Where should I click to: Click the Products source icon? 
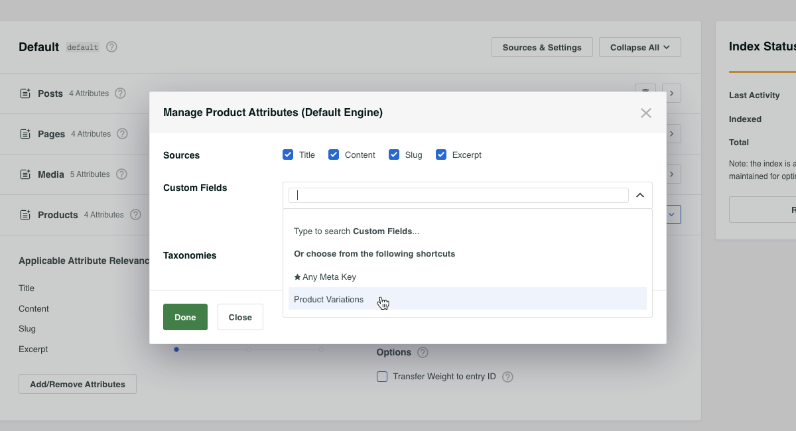[25, 215]
